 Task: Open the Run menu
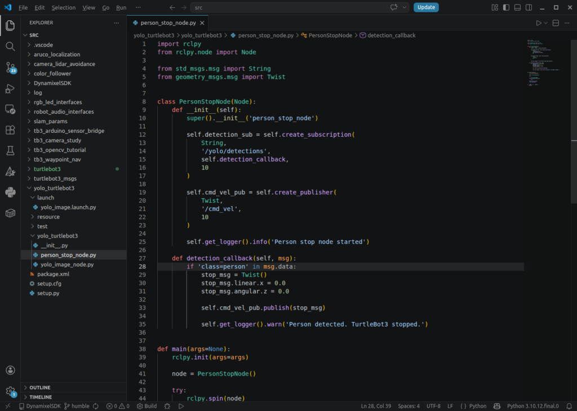[121, 7]
